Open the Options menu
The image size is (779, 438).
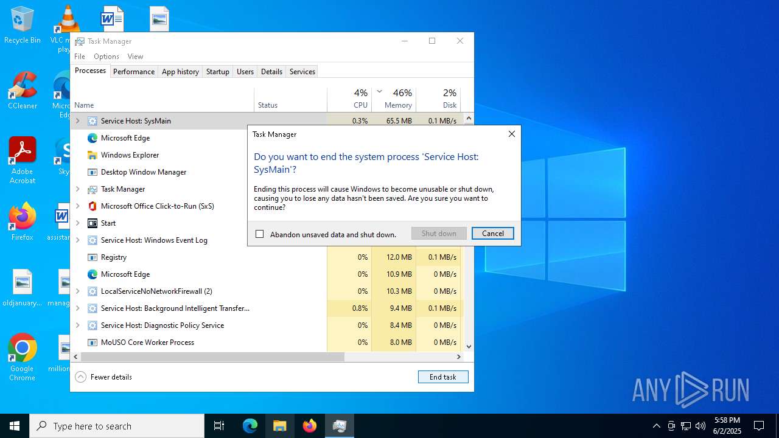(x=107, y=57)
